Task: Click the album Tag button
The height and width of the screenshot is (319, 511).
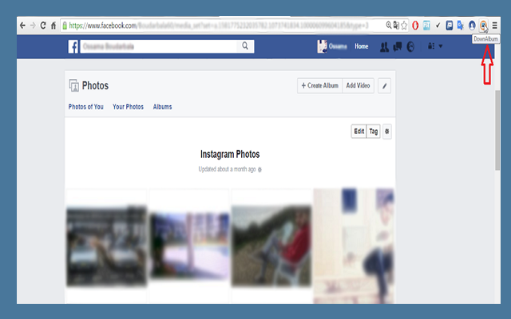Action: coord(373,132)
